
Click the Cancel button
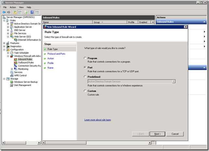tap(175, 134)
